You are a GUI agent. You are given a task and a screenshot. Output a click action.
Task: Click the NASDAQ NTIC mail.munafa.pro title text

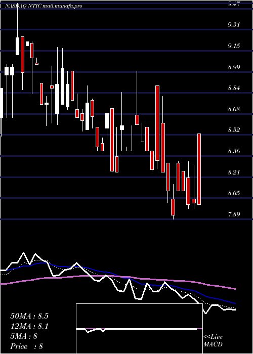pos(44,6)
